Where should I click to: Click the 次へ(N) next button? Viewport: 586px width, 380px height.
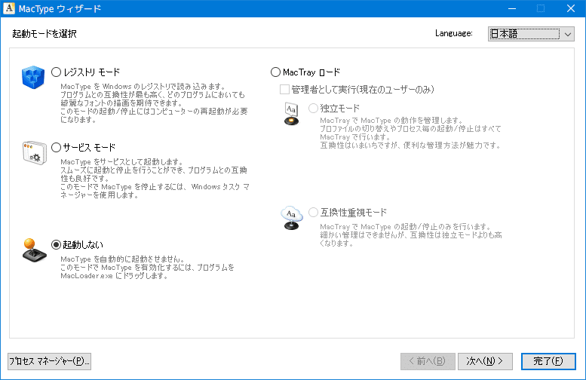tap(485, 361)
